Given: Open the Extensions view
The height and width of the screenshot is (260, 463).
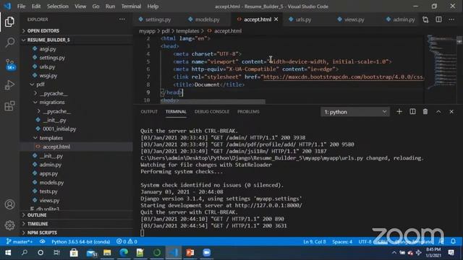Looking at the screenshot, I should (9, 106).
